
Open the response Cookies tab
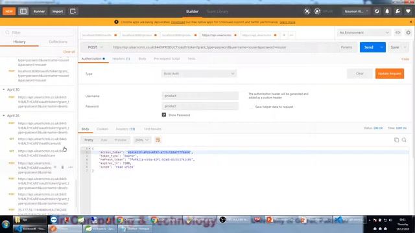click(x=102, y=129)
